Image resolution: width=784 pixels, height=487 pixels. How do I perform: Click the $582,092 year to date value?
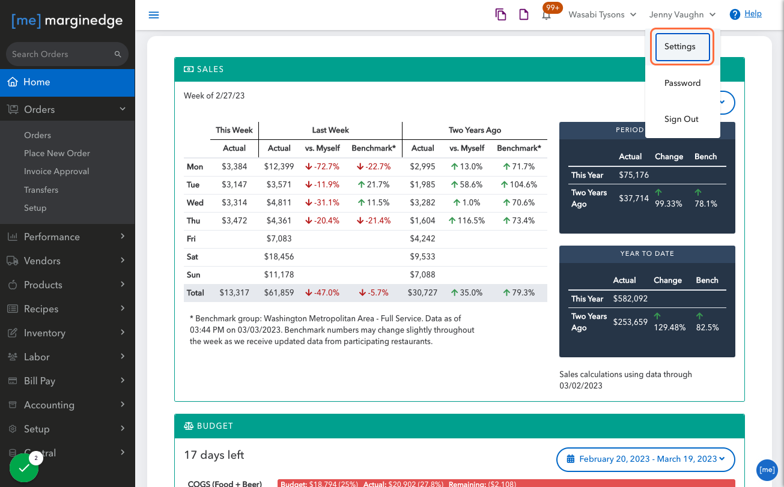(x=630, y=298)
